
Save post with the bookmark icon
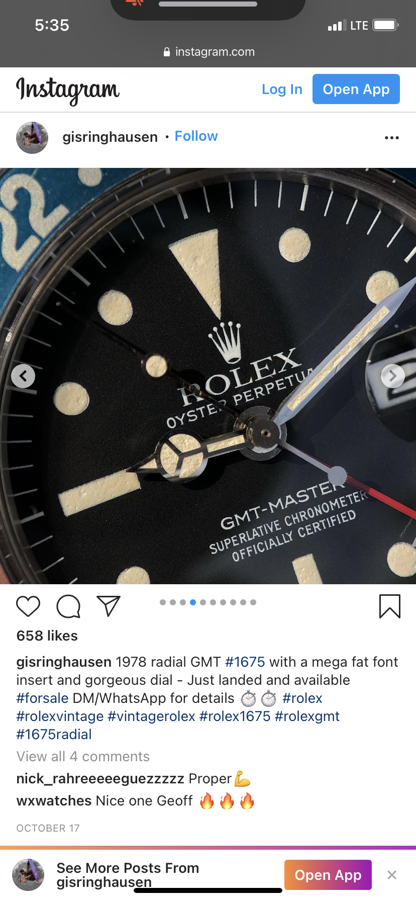[x=389, y=606]
